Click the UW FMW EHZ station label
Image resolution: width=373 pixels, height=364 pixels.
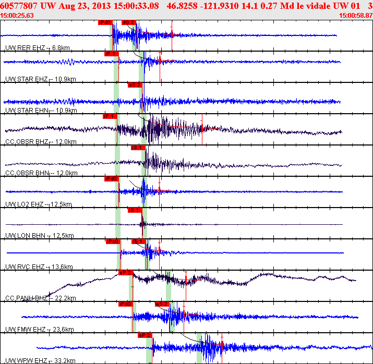39,330
